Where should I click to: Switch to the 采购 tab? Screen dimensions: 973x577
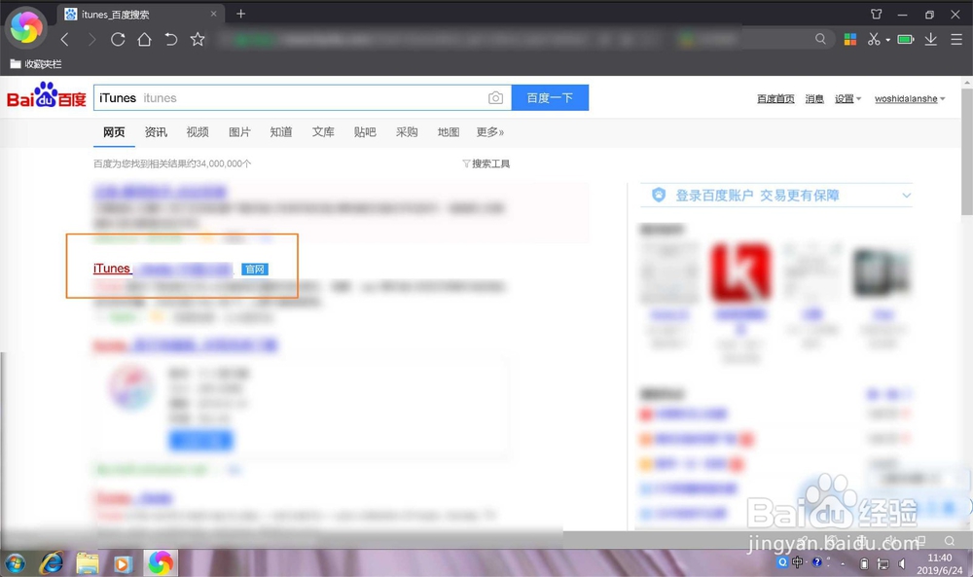point(407,132)
